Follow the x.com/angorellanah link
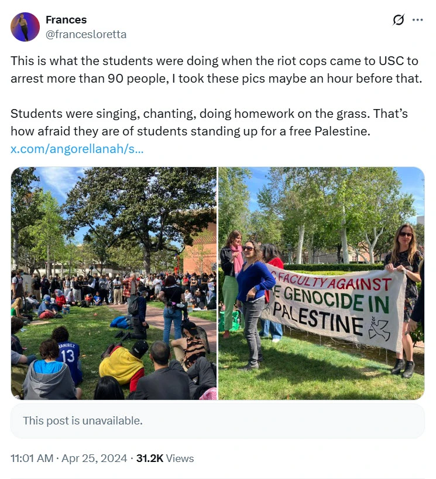The width and height of the screenshot is (436, 479). tap(77, 148)
